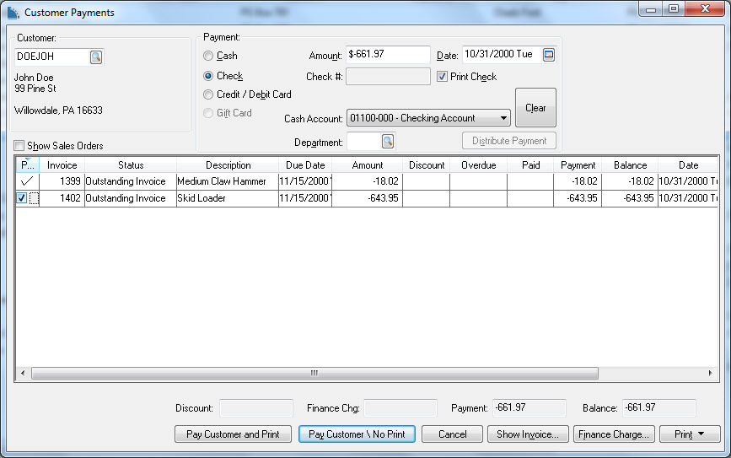This screenshot has width=731, height=458.
Task: Click the Amount input field
Action: (x=388, y=55)
